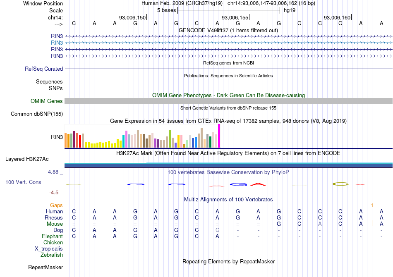Open the Multiz Alignments of 100 Vertebrates title
Image resolution: width=393 pixels, height=277 pixels.
228,200
